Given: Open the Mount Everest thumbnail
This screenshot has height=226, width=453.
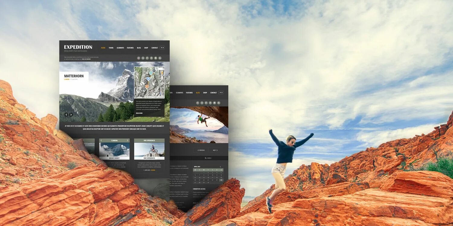Looking at the screenshot, I should click(x=114, y=151).
